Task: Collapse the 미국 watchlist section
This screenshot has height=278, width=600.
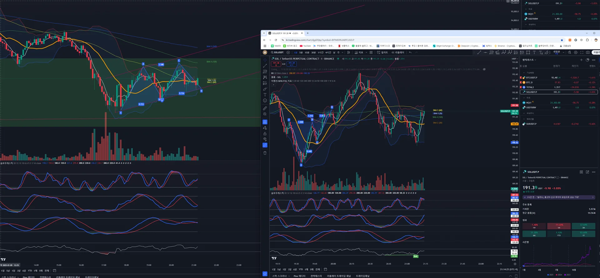Action: point(524,98)
